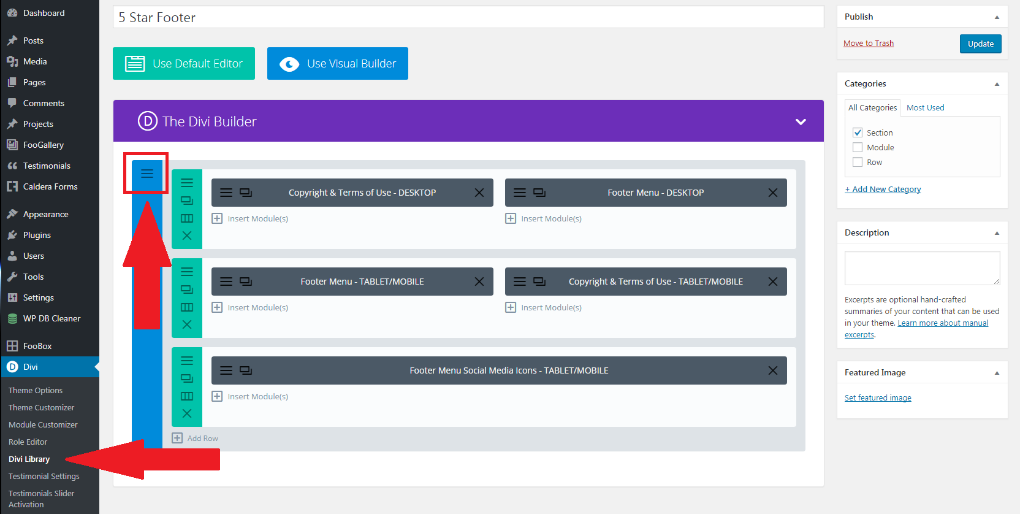Open settings for second row (TABLET/MOBILE menu row)
Image resolution: width=1020 pixels, height=514 pixels.
pyautogui.click(x=187, y=272)
